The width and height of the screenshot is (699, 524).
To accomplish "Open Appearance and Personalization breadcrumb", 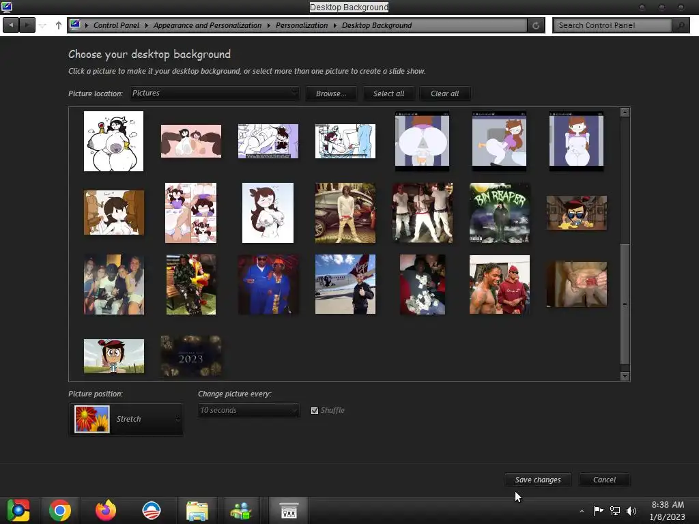I will (208, 25).
